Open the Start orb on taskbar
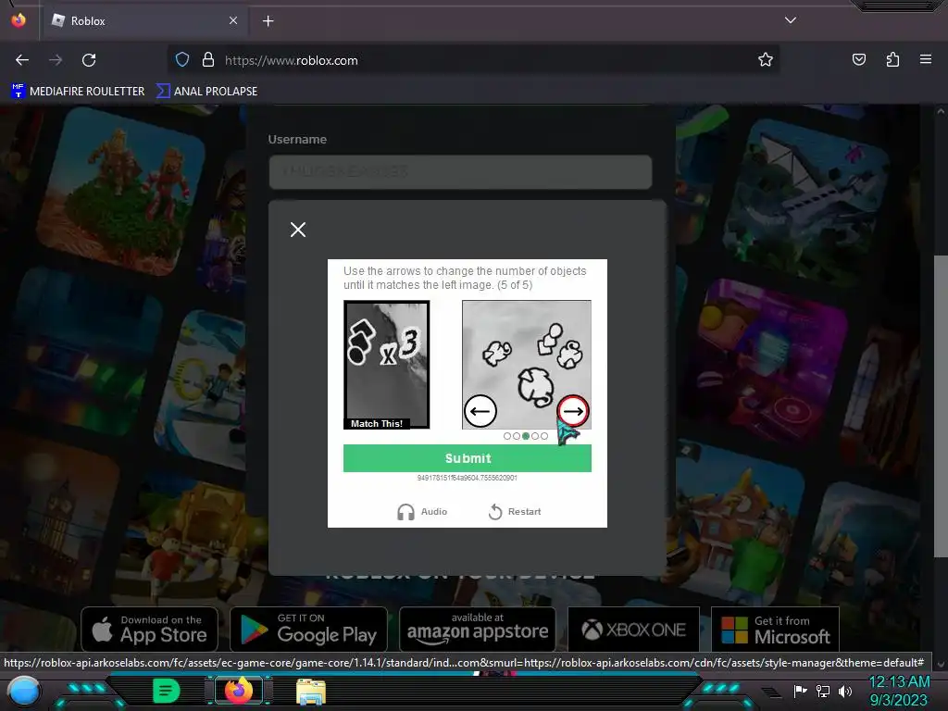 coord(24,691)
